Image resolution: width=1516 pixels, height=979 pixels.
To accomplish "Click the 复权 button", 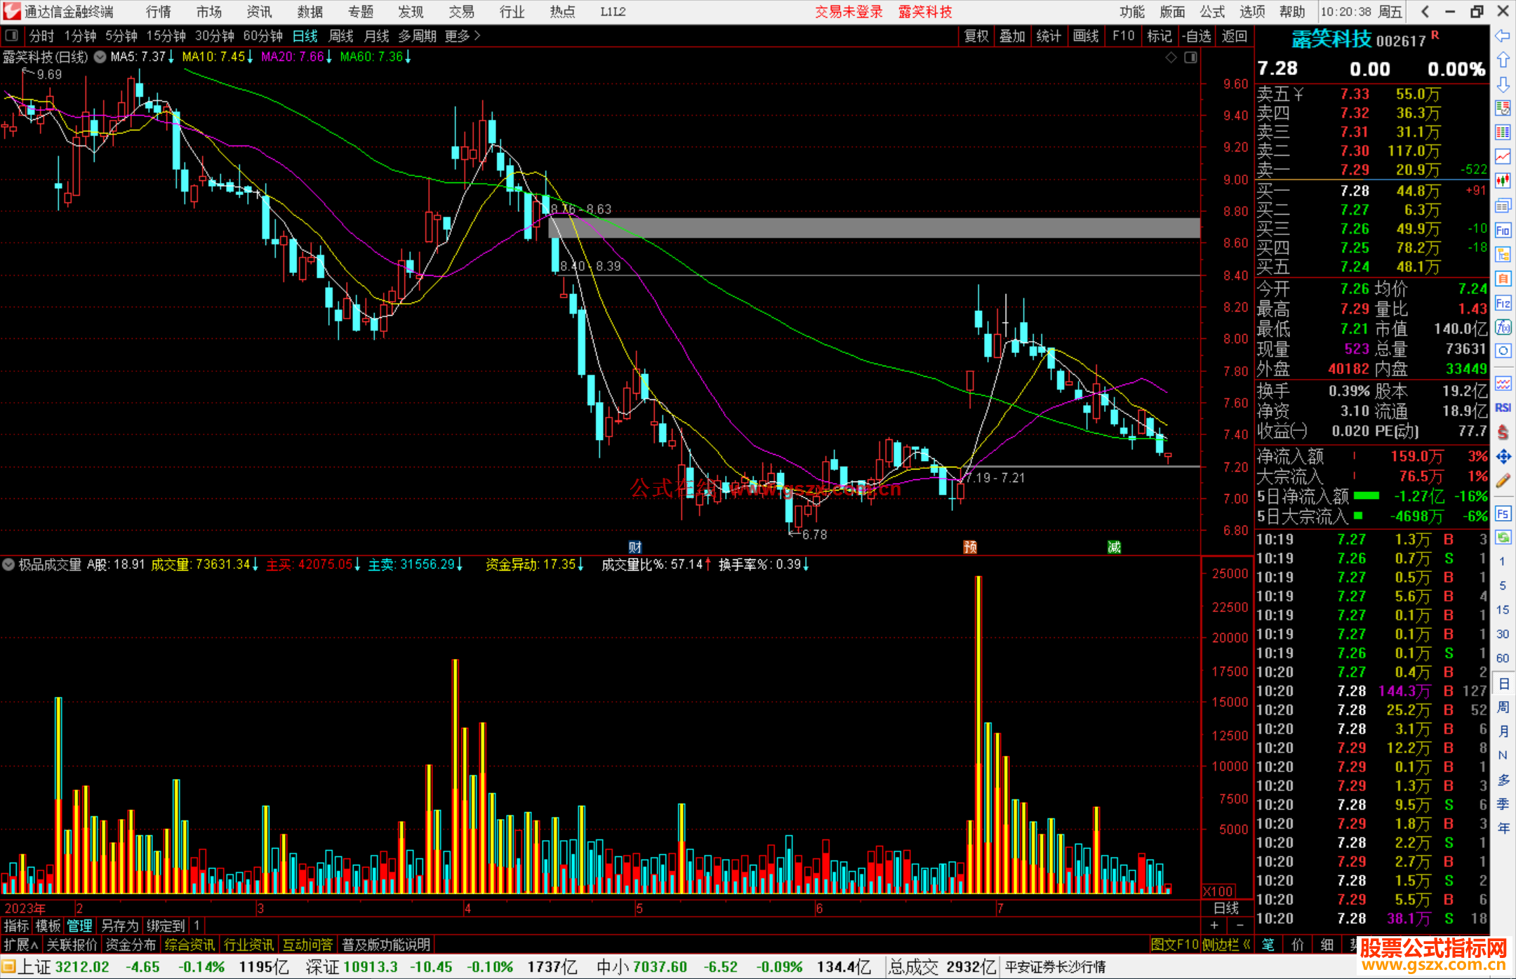I will click(976, 36).
